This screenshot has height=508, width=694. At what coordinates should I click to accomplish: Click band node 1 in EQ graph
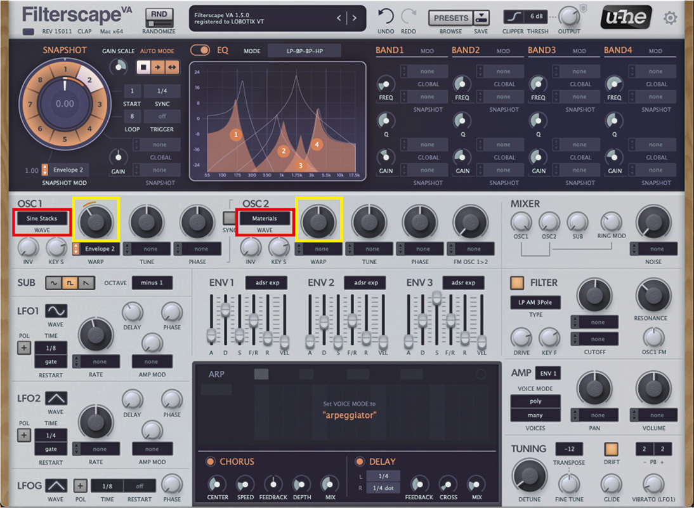pyautogui.click(x=236, y=135)
